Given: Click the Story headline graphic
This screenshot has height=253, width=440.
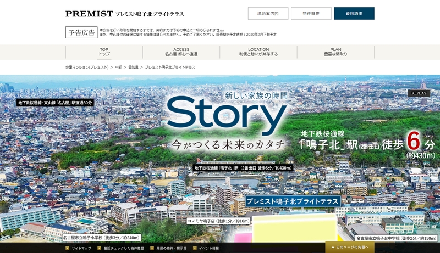Looking at the screenshot, I should coord(227,115).
